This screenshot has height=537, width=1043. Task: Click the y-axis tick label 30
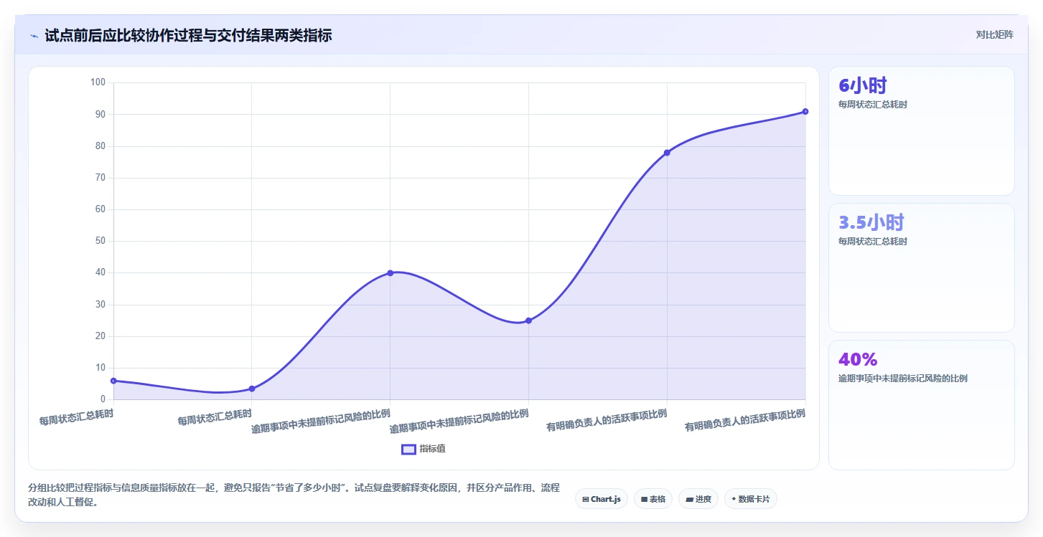coord(100,305)
